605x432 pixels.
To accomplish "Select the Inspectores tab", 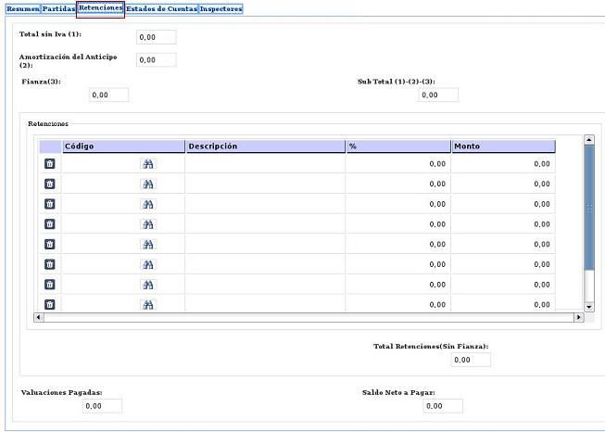I will coord(221,8).
